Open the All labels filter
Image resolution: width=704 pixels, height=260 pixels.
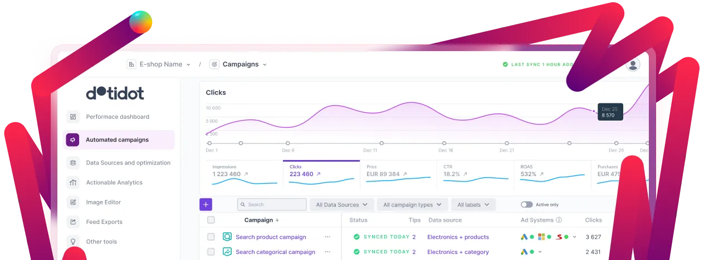click(x=473, y=204)
